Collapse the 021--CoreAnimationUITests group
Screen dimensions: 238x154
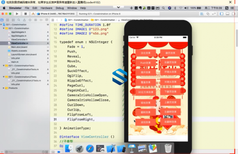tap(4, 77)
